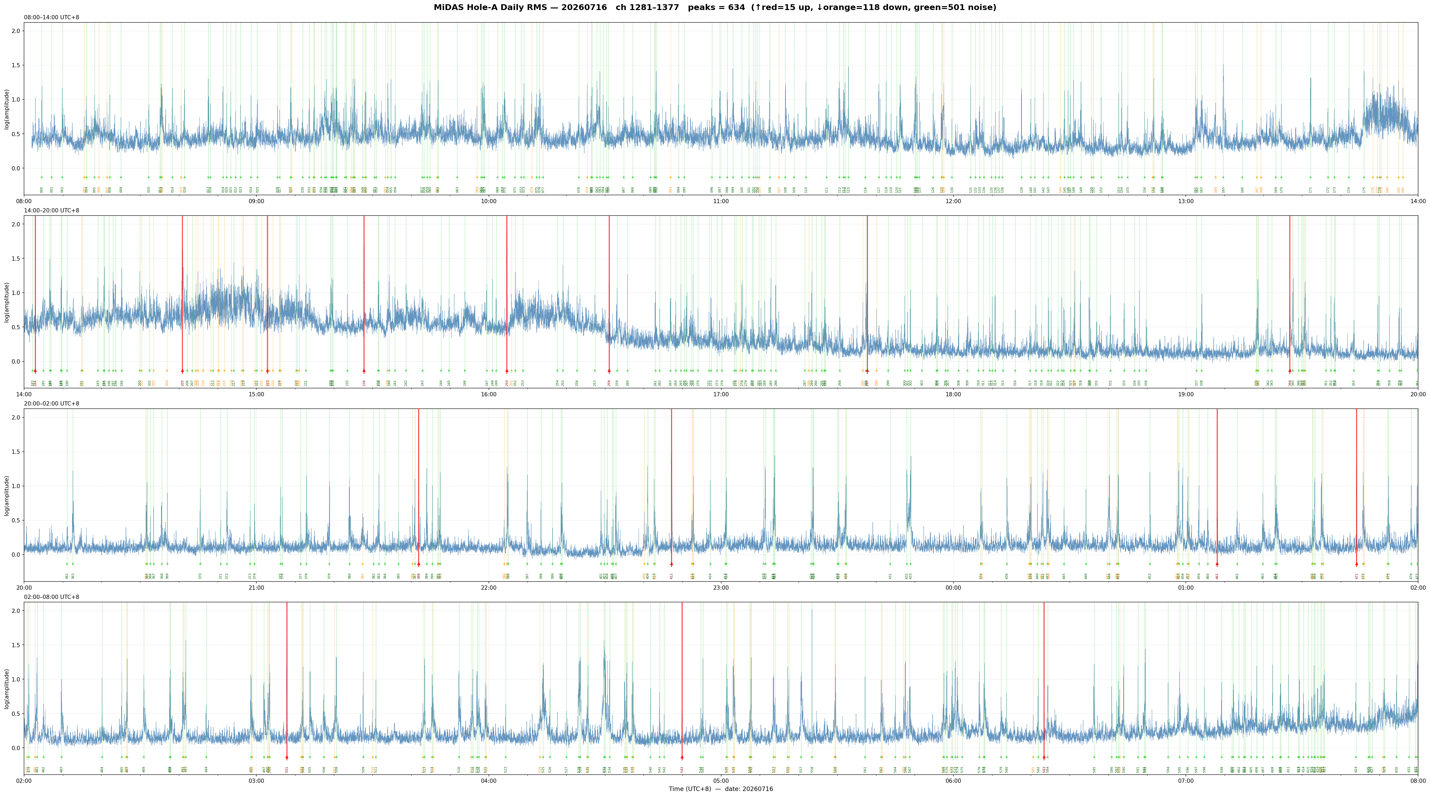
Task: Select the 00:00 time tick label
Action: point(953,587)
